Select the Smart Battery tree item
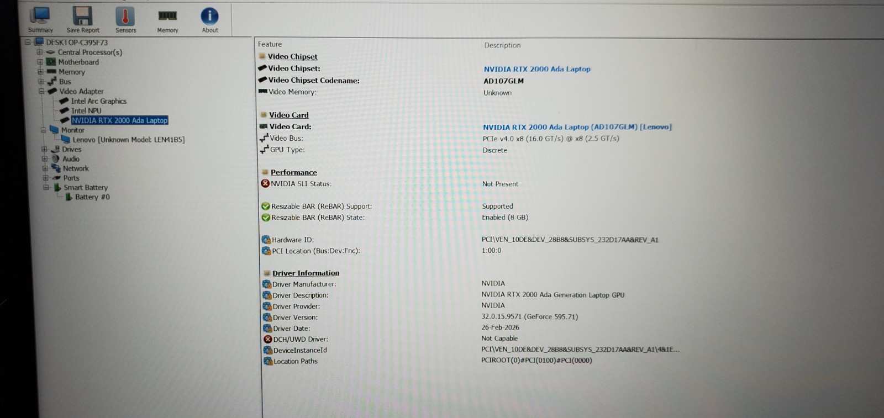The image size is (884, 418). tap(86, 188)
